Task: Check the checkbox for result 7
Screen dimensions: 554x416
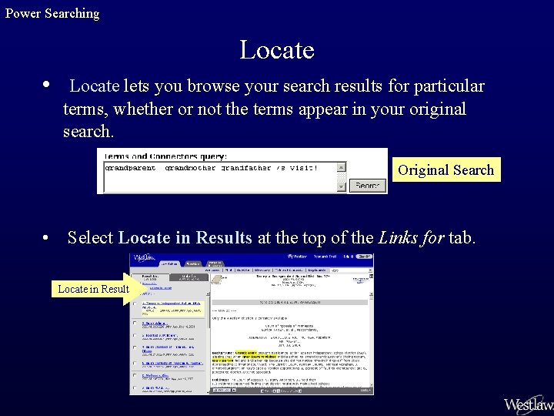Action: pos(135,387)
